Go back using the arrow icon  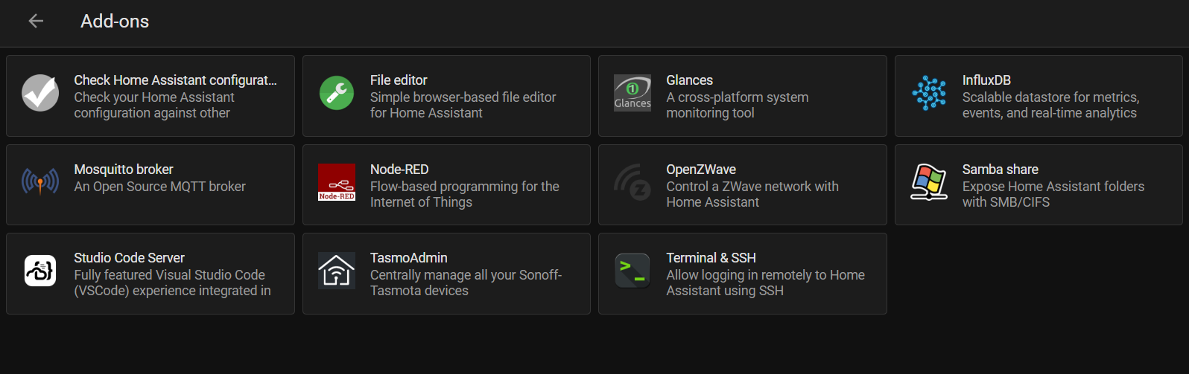36,21
